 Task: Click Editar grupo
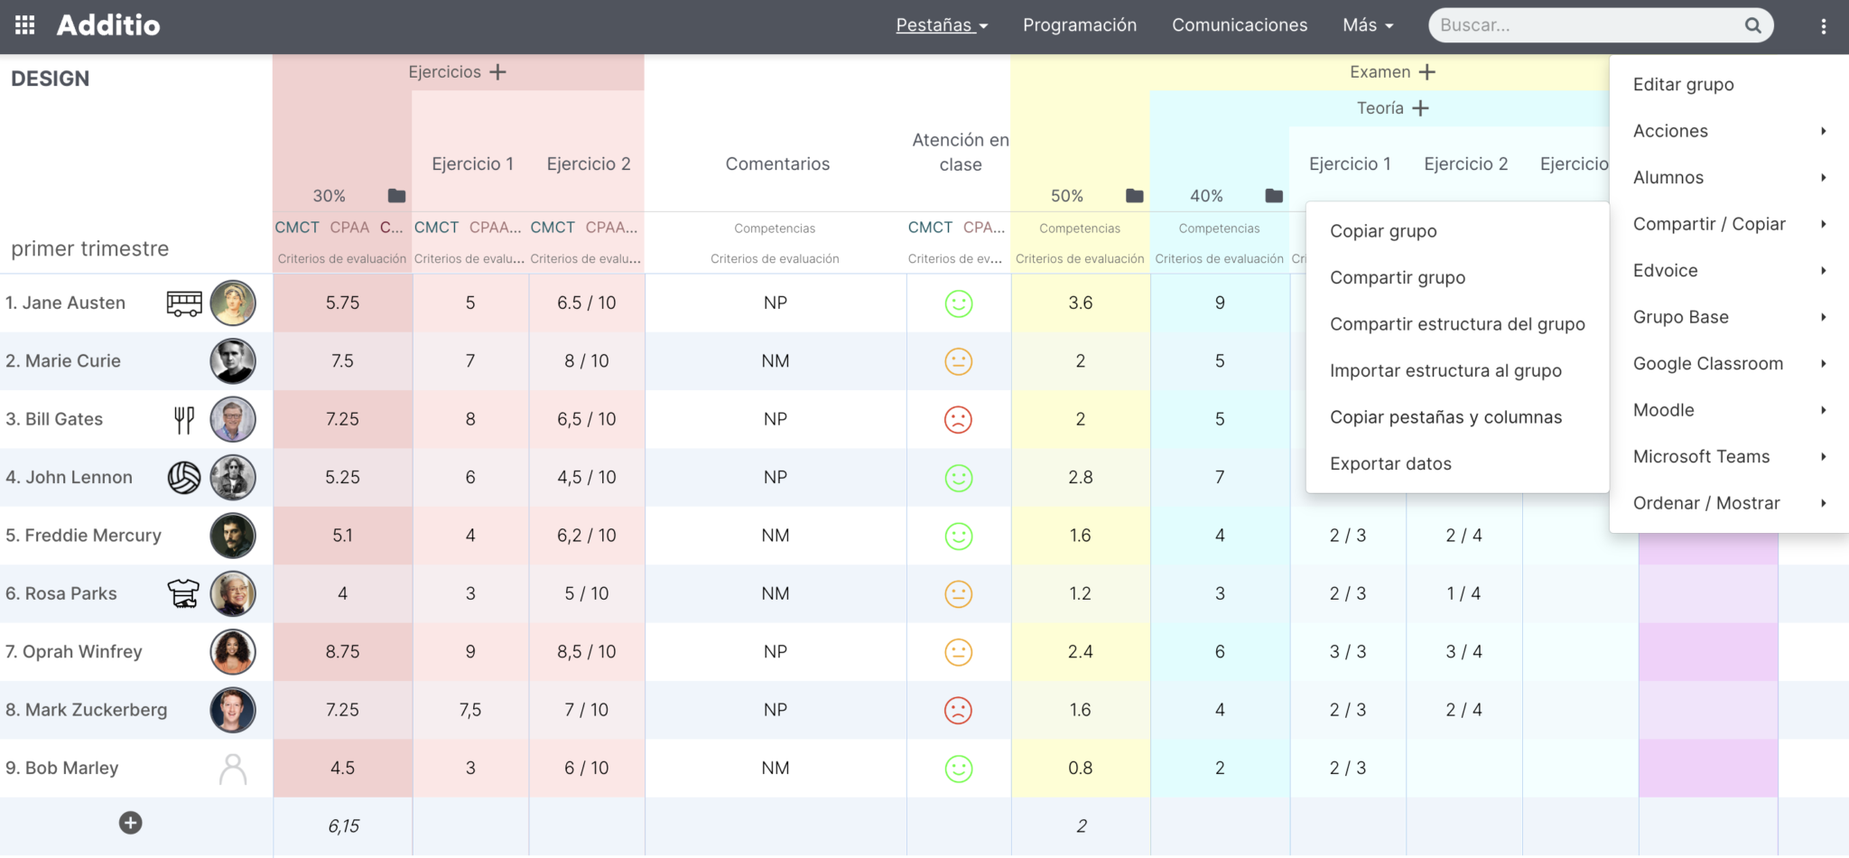click(1683, 84)
